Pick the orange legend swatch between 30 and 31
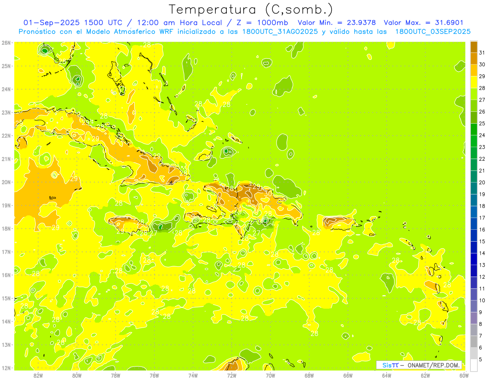Screen dimensions: 493x381 pyautogui.click(x=474, y=59)
